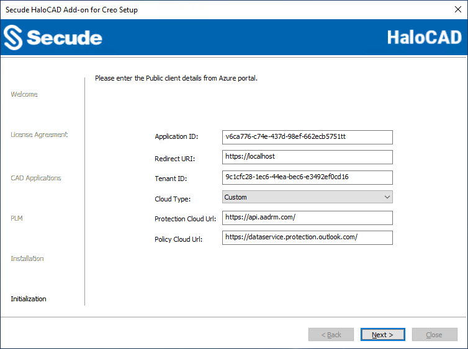This screenshot has width=468, height=349.
Task: Click the Secude S logo icon
Action: (x=13, y=37)
